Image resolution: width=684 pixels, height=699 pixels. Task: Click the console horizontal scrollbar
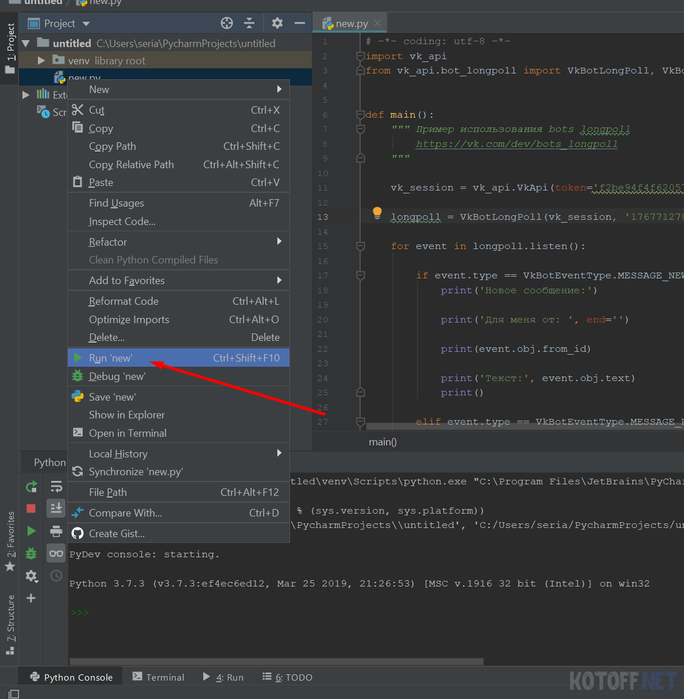(276, 662)
